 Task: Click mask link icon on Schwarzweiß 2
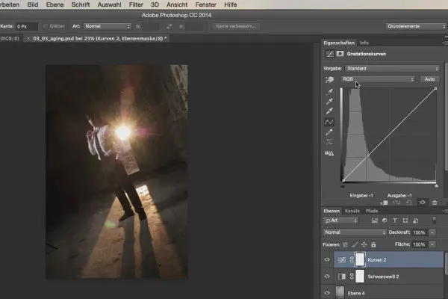[352, 277]
